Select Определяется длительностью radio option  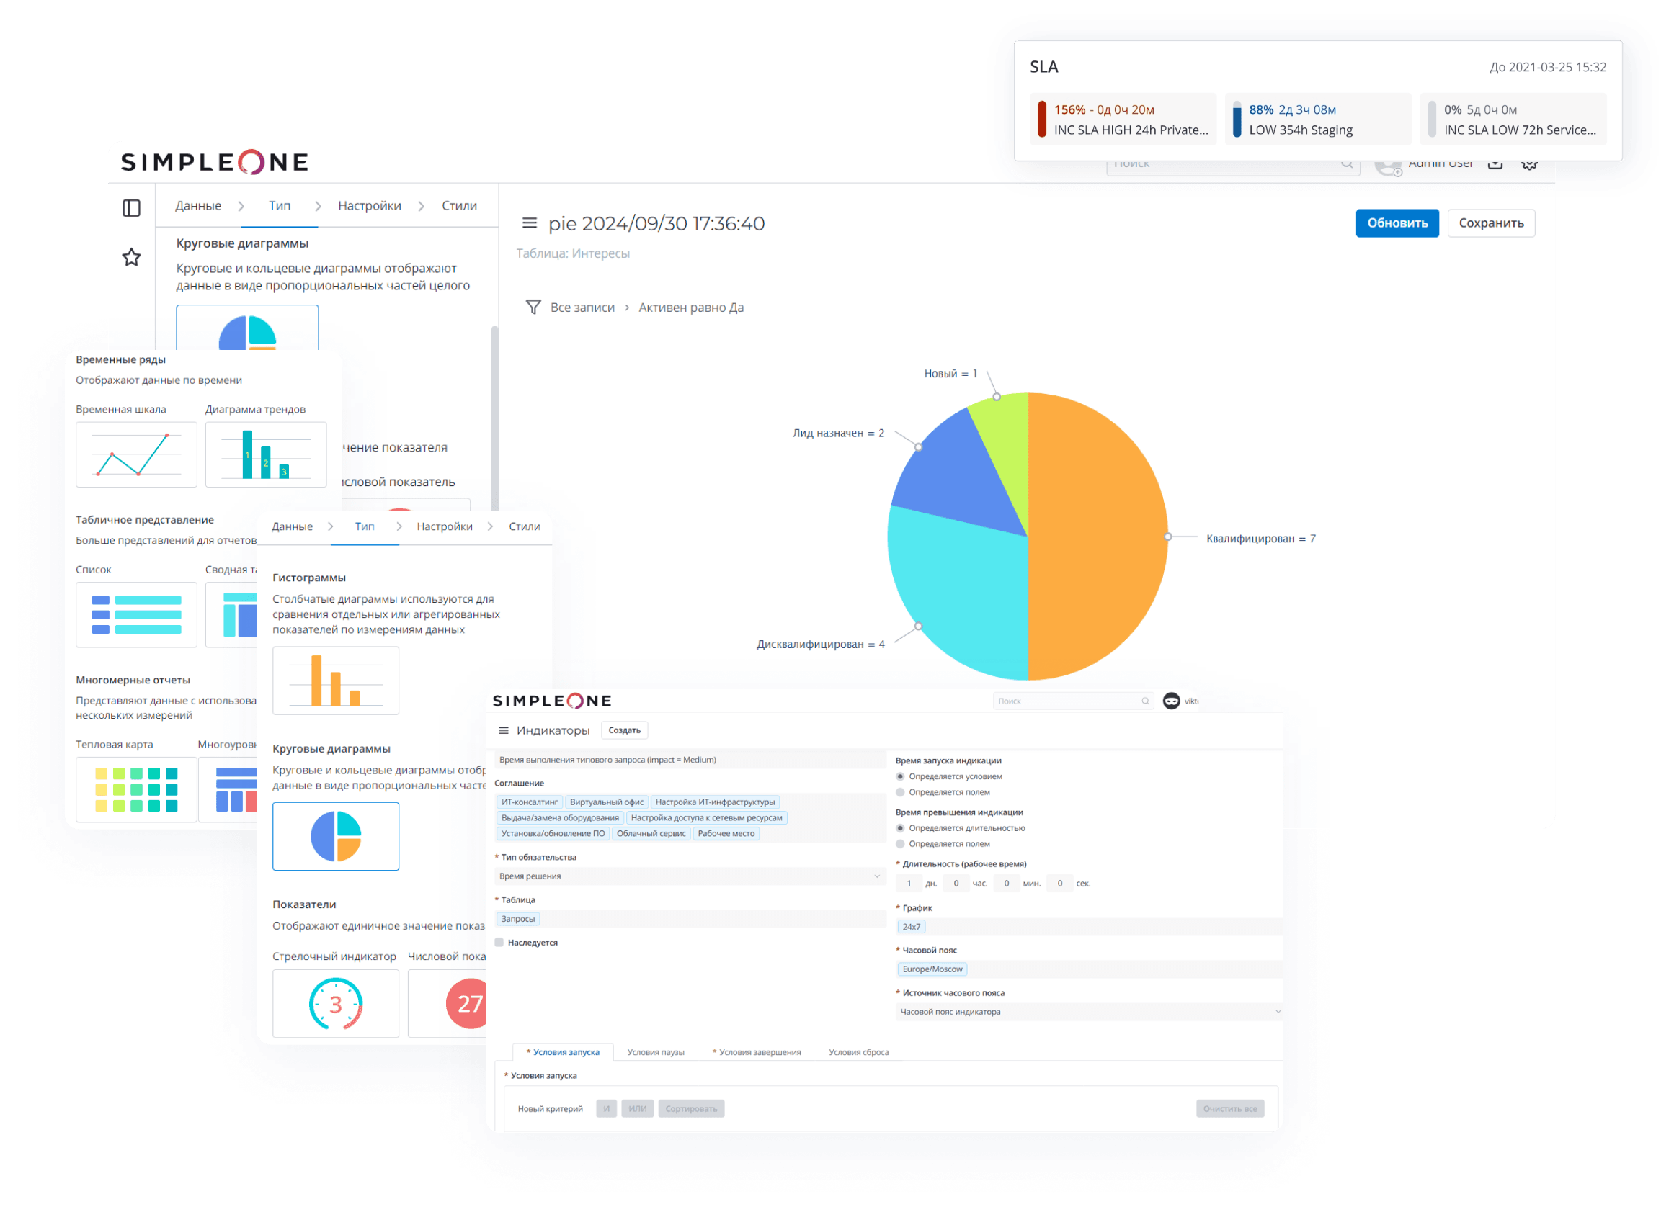tap(900, 827)
